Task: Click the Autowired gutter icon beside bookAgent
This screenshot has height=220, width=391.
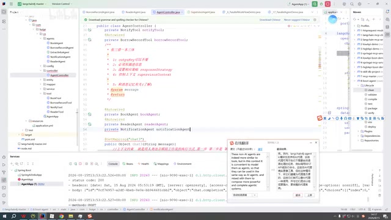Action: pyautogui.click(x=90, y=114)
